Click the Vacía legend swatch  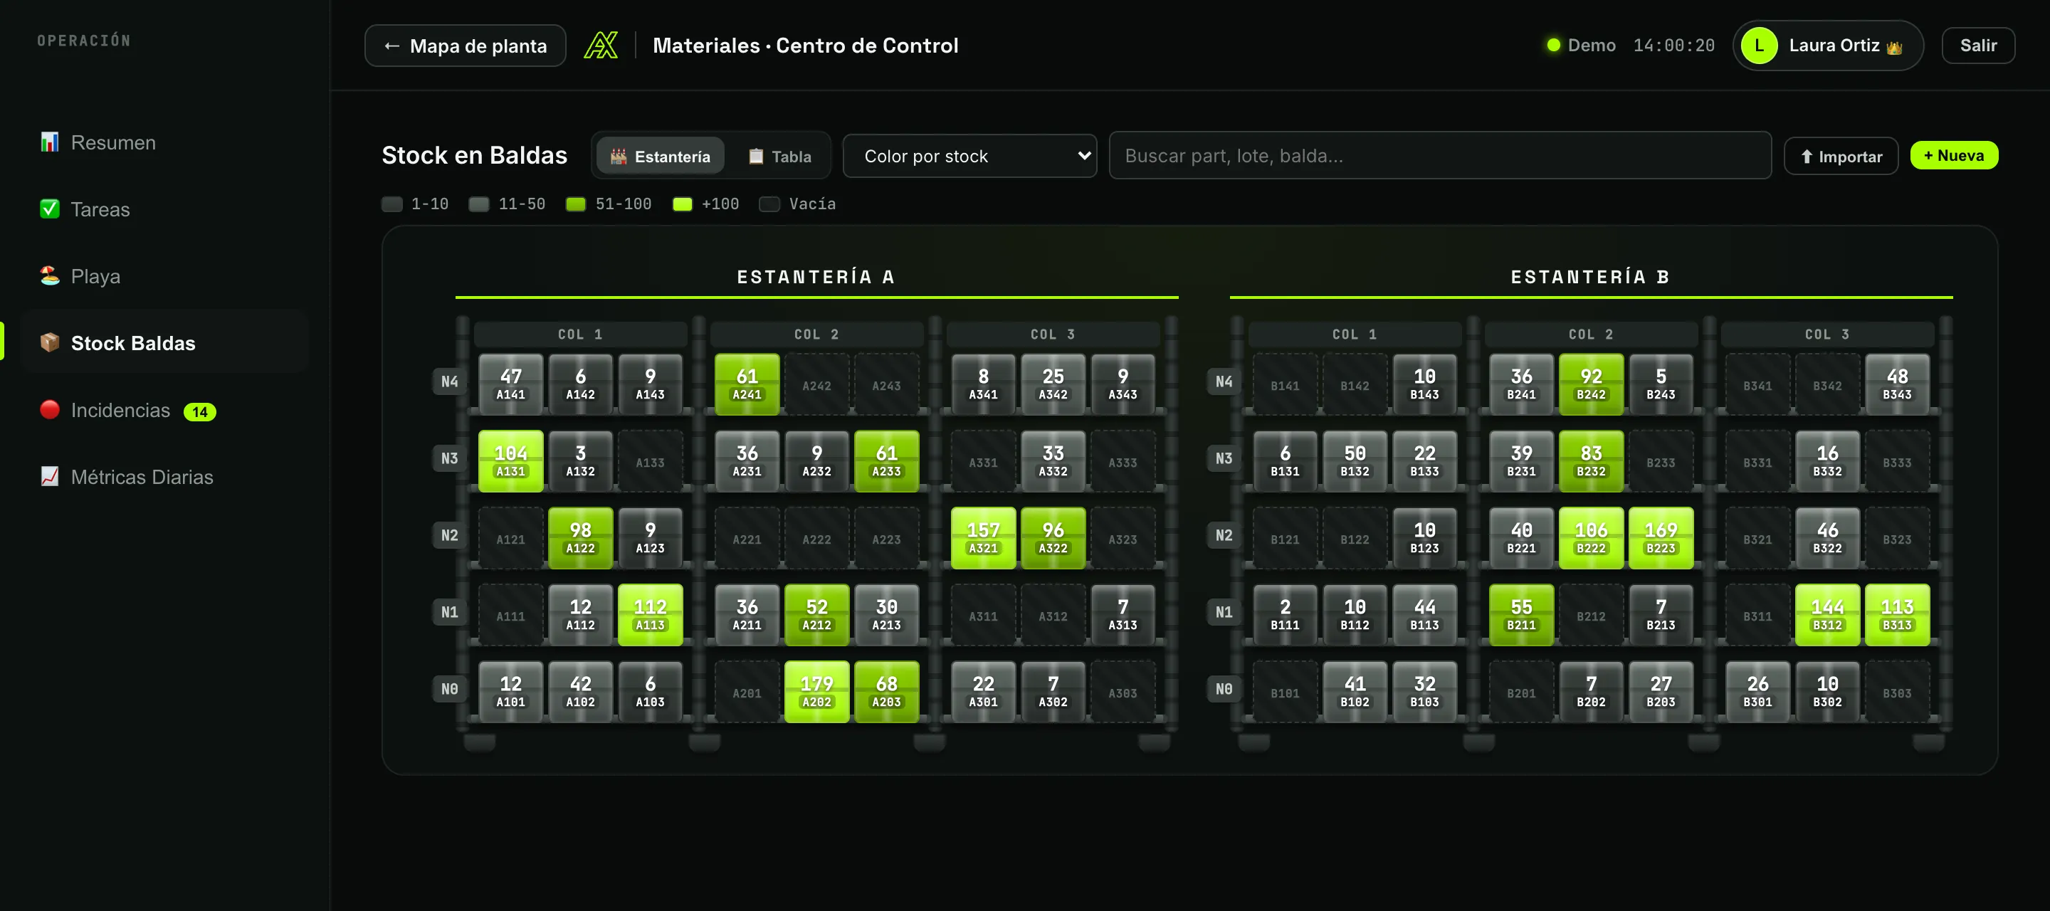(769, 204)
